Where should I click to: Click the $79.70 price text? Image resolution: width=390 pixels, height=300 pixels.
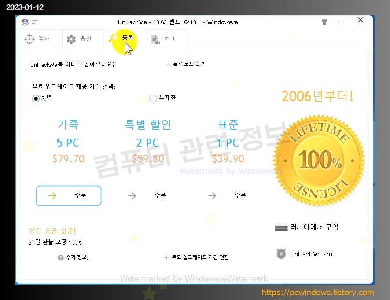coord(68,158)
